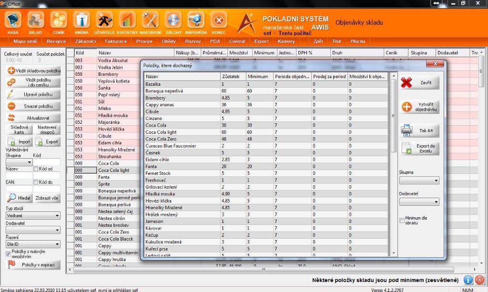This screenshot has width=488, height=292.
Task: Click Vložit skladovou položku button
Action: click(x=33, y=71)
